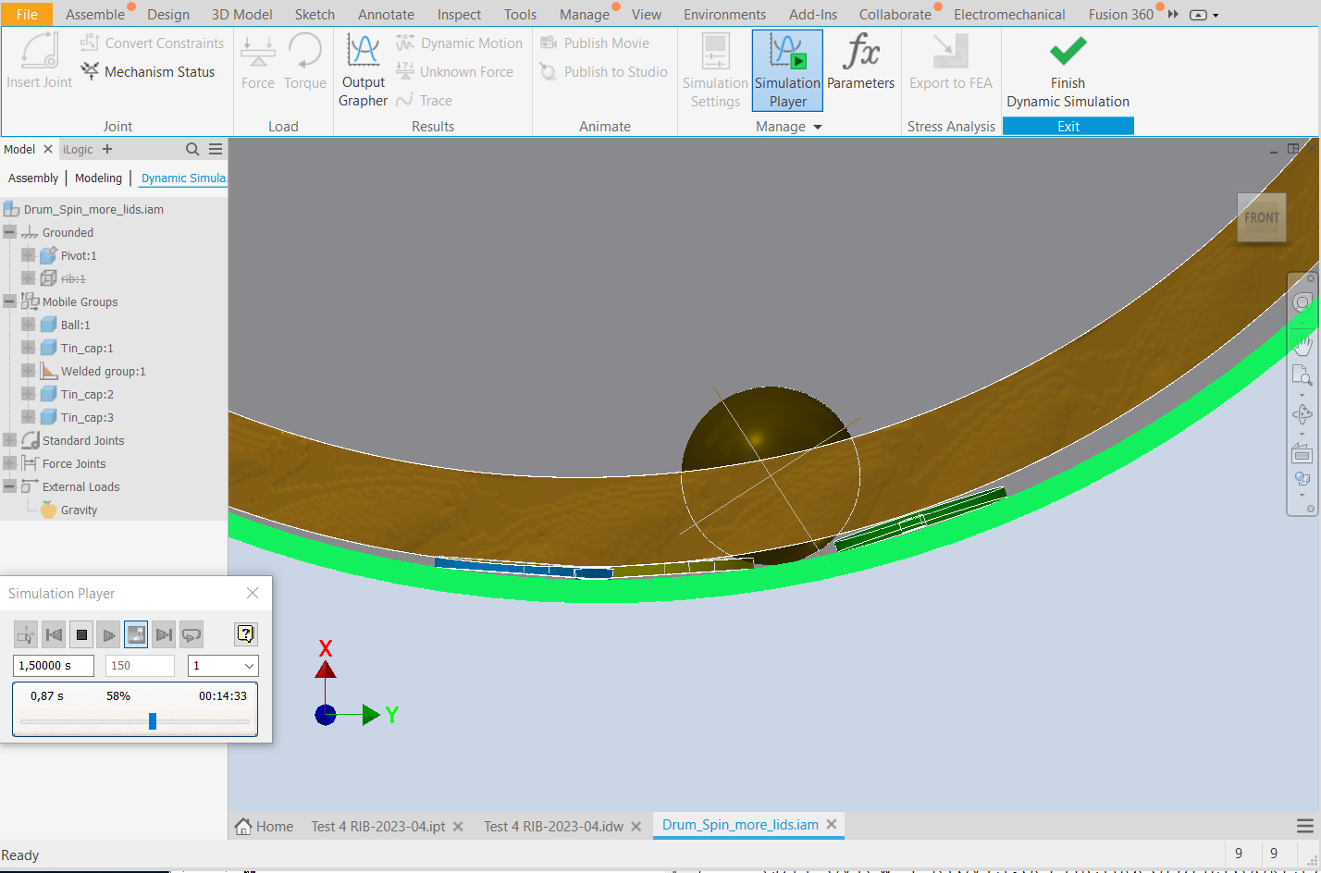Image resolution: width=1321 pixels, height=873 pixels.
Task: Click Finish Dynamic Simulation
Action: coord(1068,69)
